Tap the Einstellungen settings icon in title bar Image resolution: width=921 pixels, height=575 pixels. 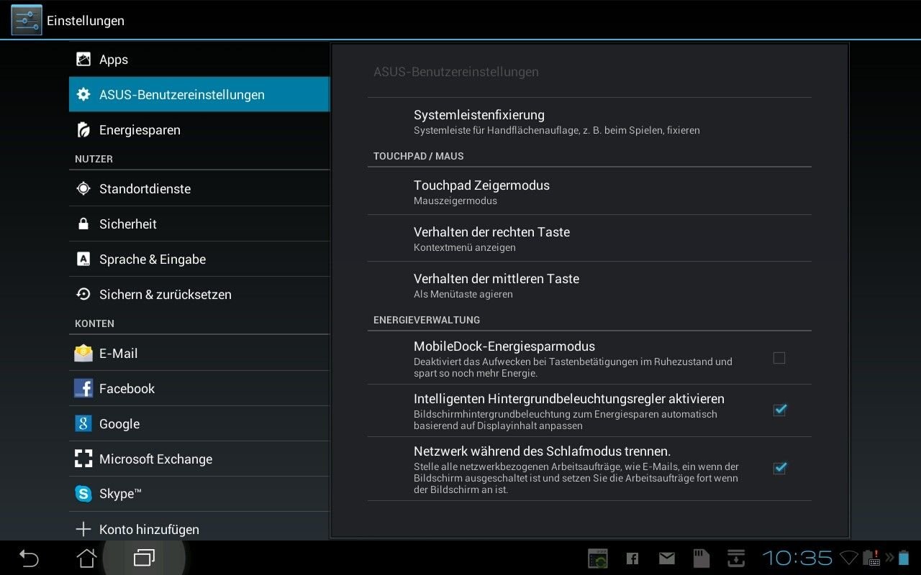pos(26,20)
